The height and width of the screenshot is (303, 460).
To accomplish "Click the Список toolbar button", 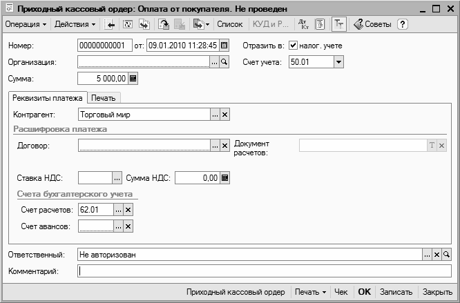I will [x=229, y=24].
